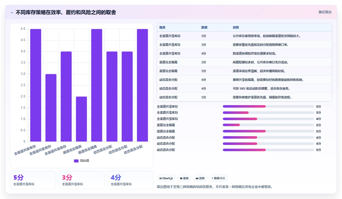Click the 指标值 legend text
The width and height of the screenshot is (342, 199).
85,161
